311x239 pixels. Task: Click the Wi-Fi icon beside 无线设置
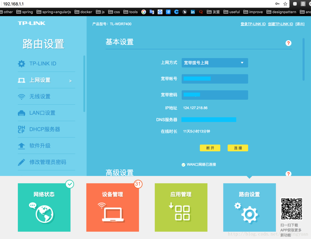pyautogui.click(x=22, y=97)
